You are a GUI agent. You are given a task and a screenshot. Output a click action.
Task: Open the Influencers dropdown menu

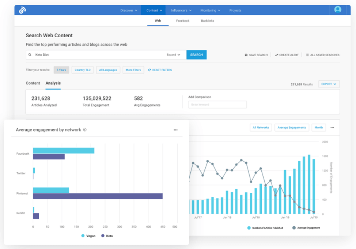(181, 11)
